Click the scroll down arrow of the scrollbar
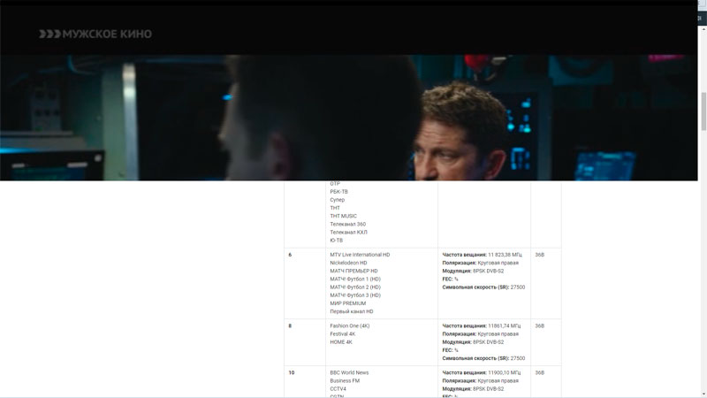 703,394
